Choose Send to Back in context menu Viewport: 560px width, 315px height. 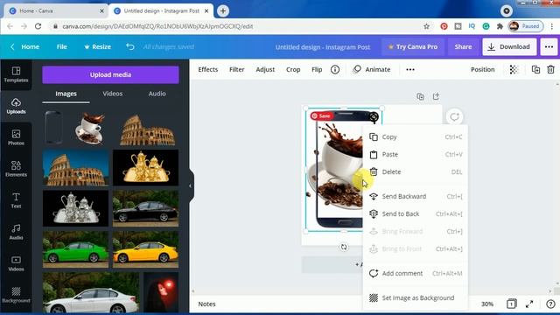tap(415, 213)
